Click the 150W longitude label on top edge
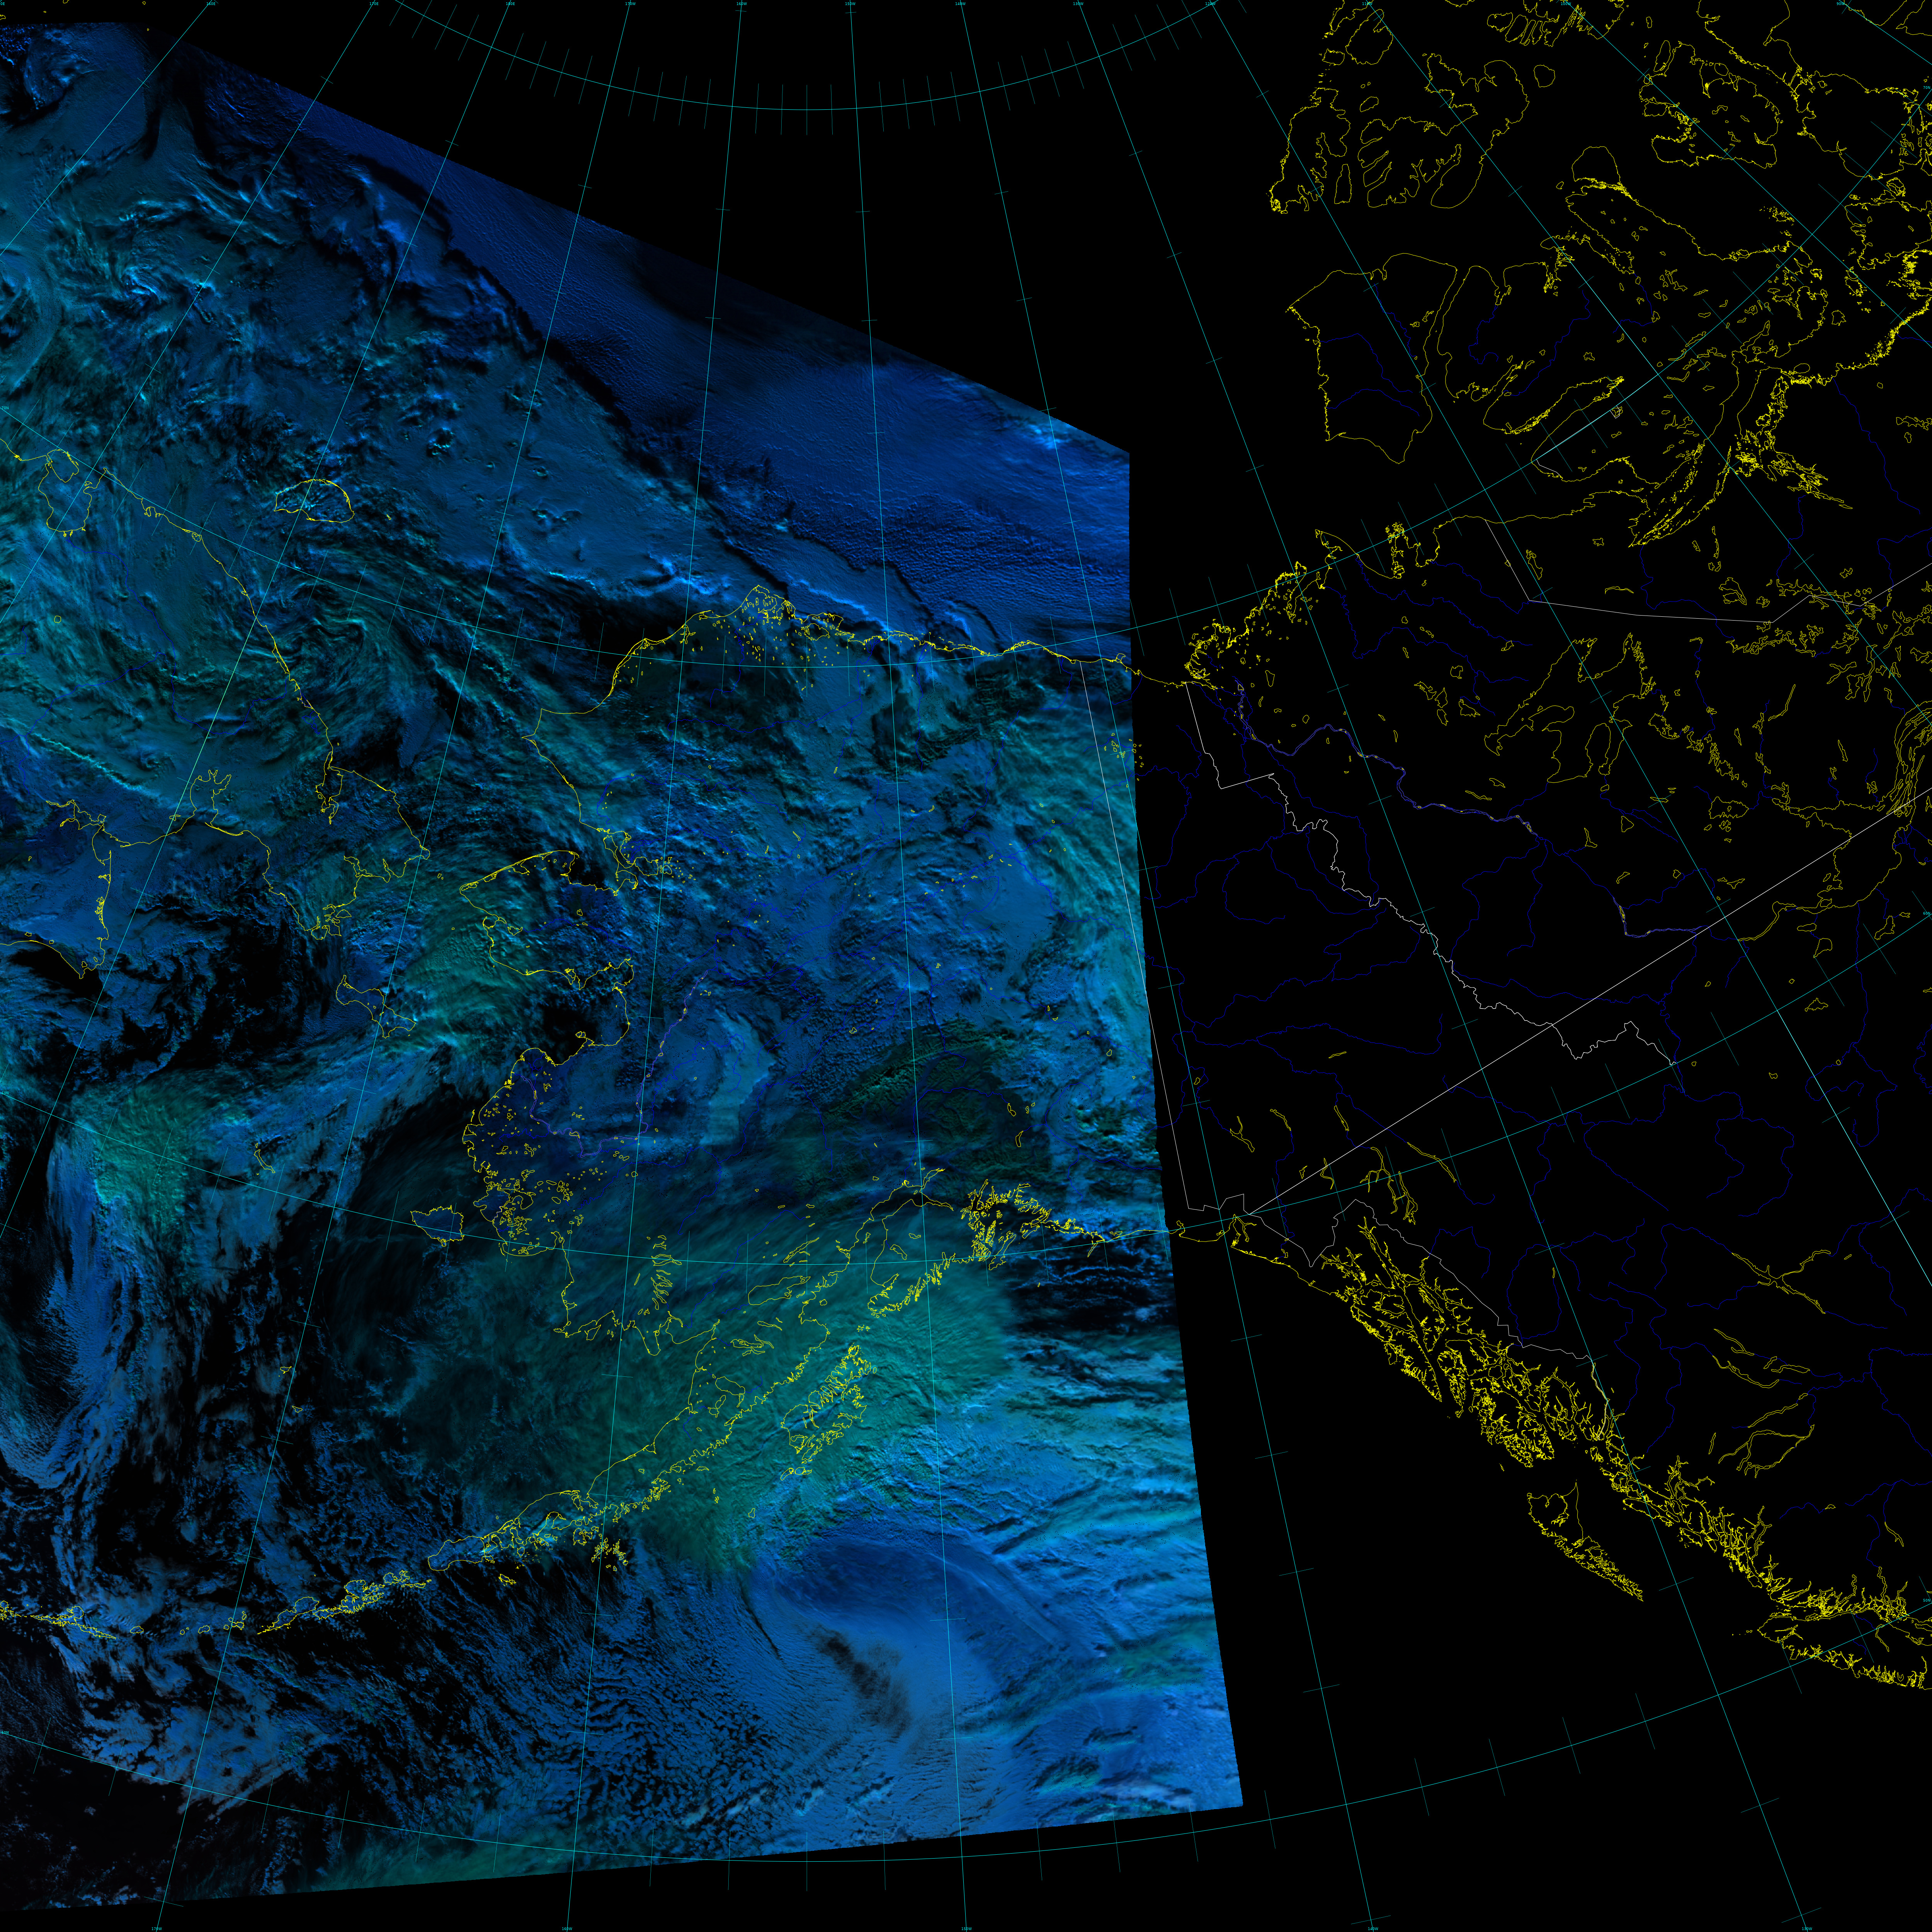Screen dimensions: 1932x1932 click(x=850, y=4)
